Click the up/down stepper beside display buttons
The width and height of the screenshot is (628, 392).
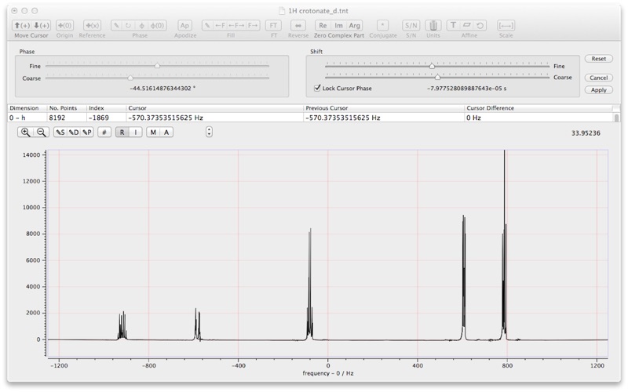[209, 132]
